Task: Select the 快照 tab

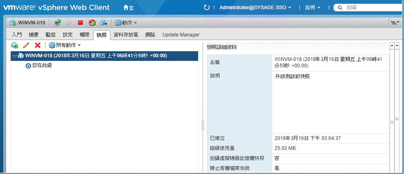Action: (101, 35)
